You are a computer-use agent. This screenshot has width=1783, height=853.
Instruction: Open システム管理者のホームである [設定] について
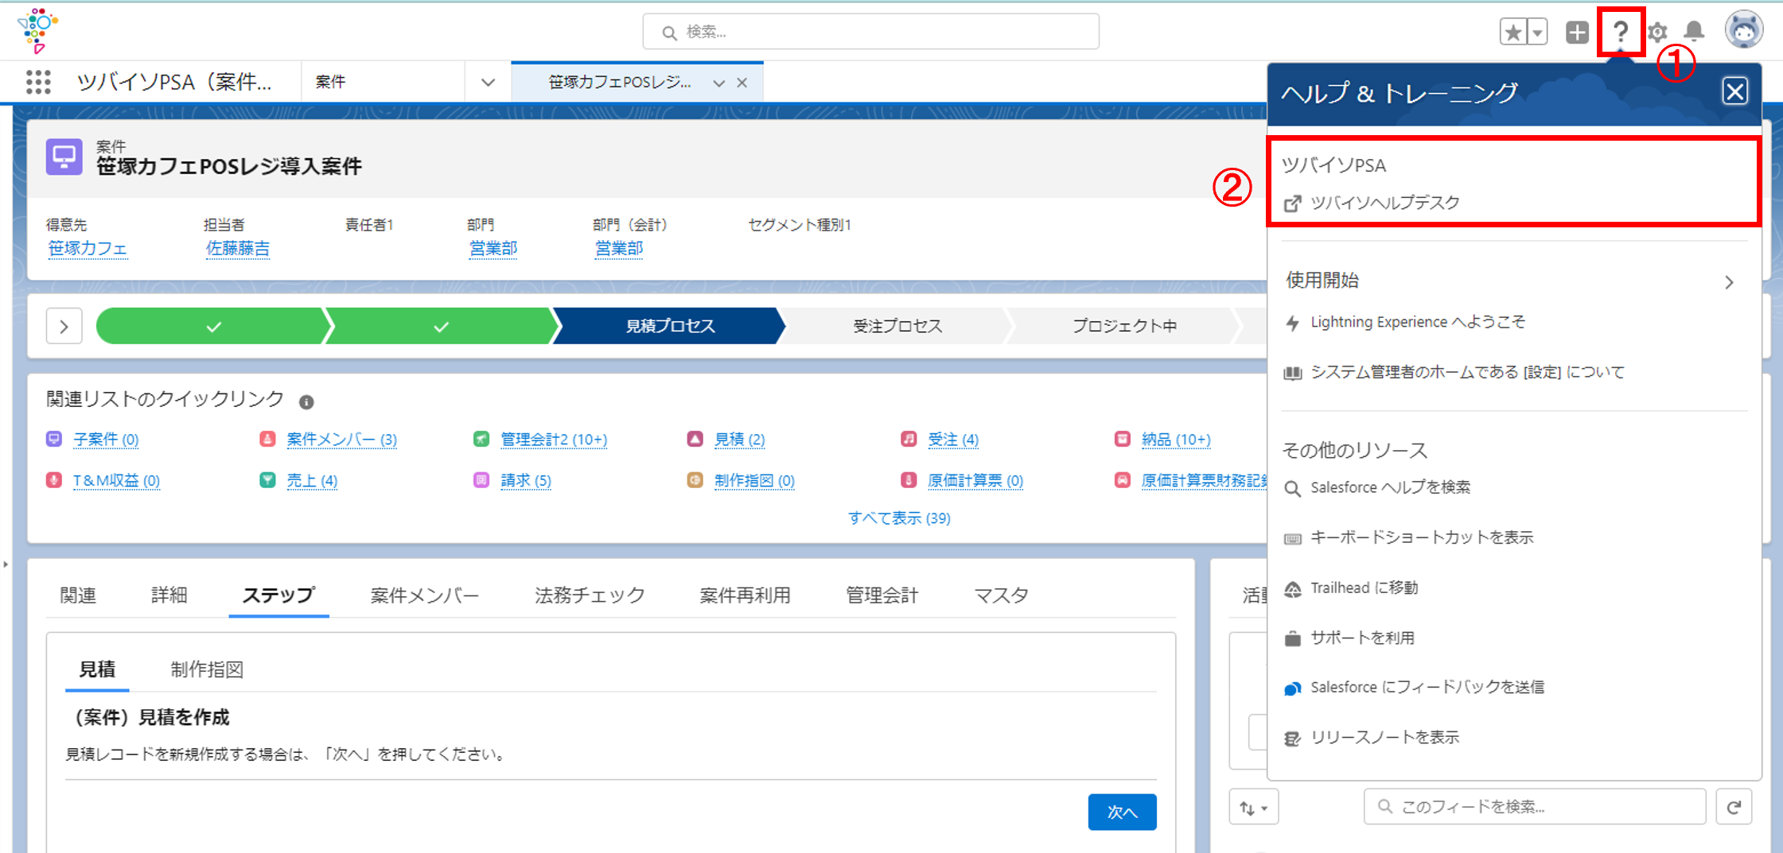1467,372
